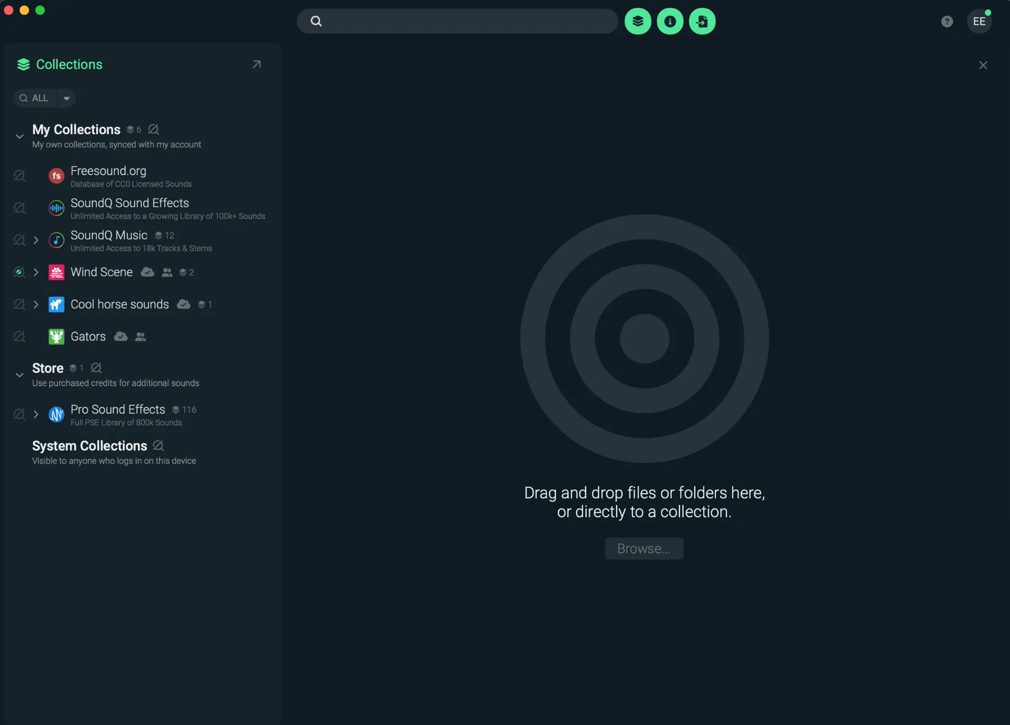Click the import files toolbar button
This screenshot has width=1010, height=725.
coord(702,21)
